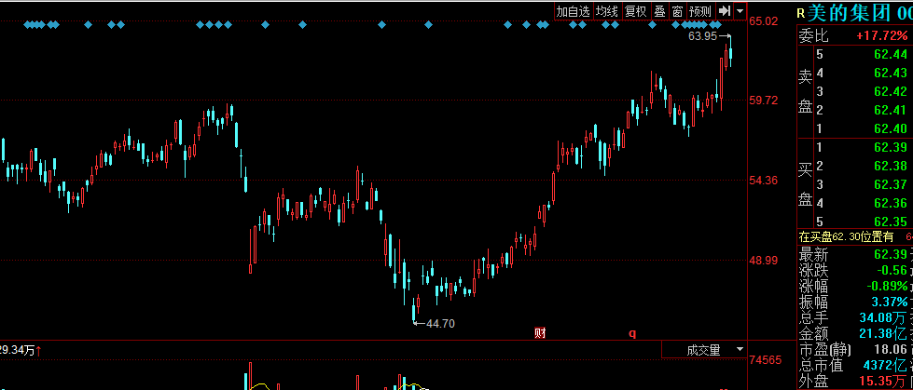Expand the chart toolbar dropdown arrow

pyautogui.click(x=740, y=11)
